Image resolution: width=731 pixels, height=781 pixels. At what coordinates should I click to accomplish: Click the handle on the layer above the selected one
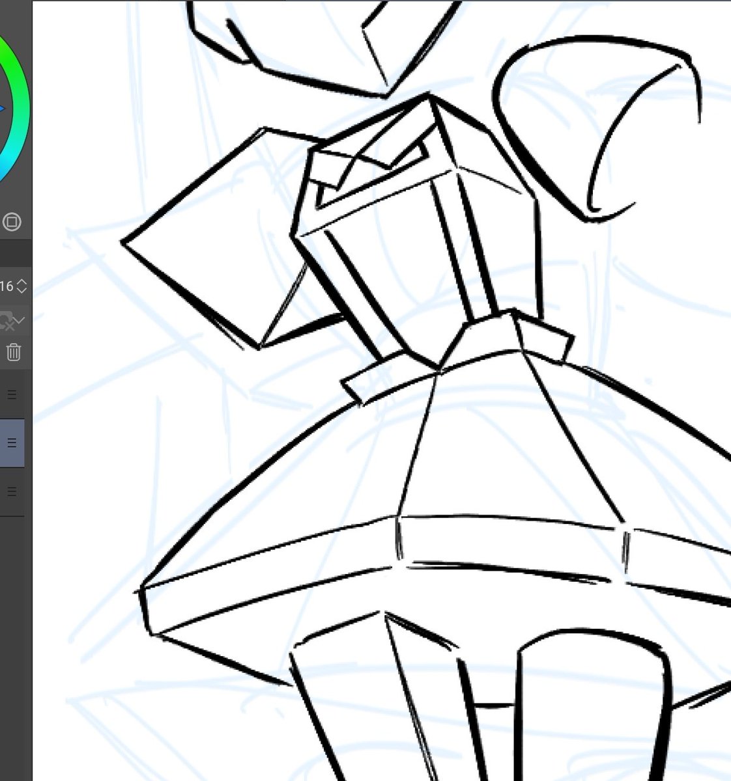click(x=12, y=394)
